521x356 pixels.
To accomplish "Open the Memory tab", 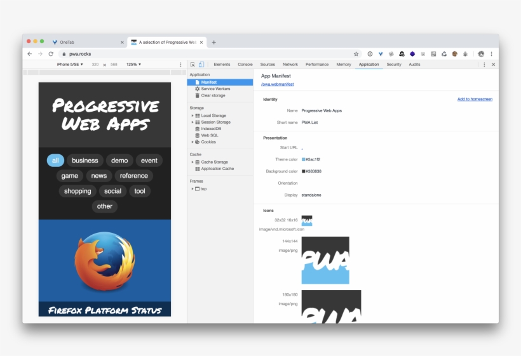I will [x=344, y=64].
